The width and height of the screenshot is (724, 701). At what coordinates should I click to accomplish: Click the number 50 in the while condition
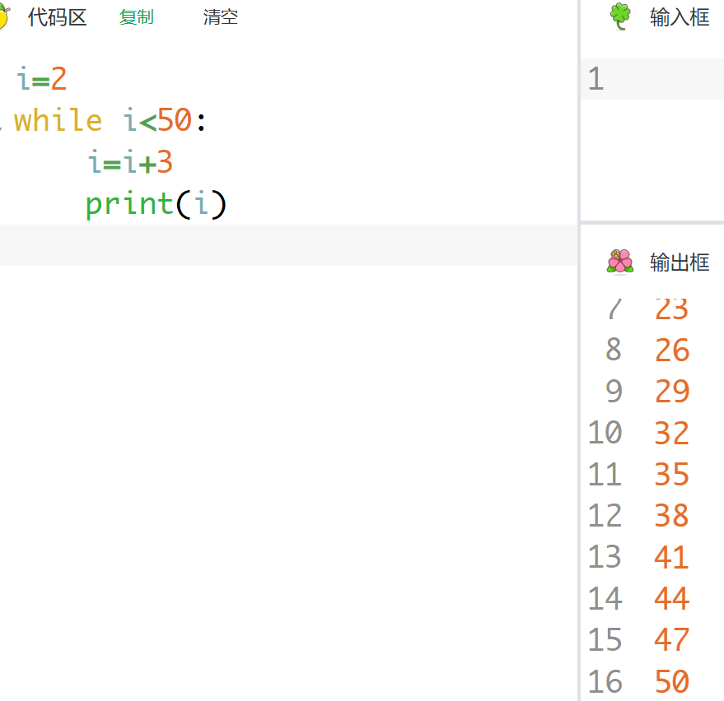coord(175,121)
